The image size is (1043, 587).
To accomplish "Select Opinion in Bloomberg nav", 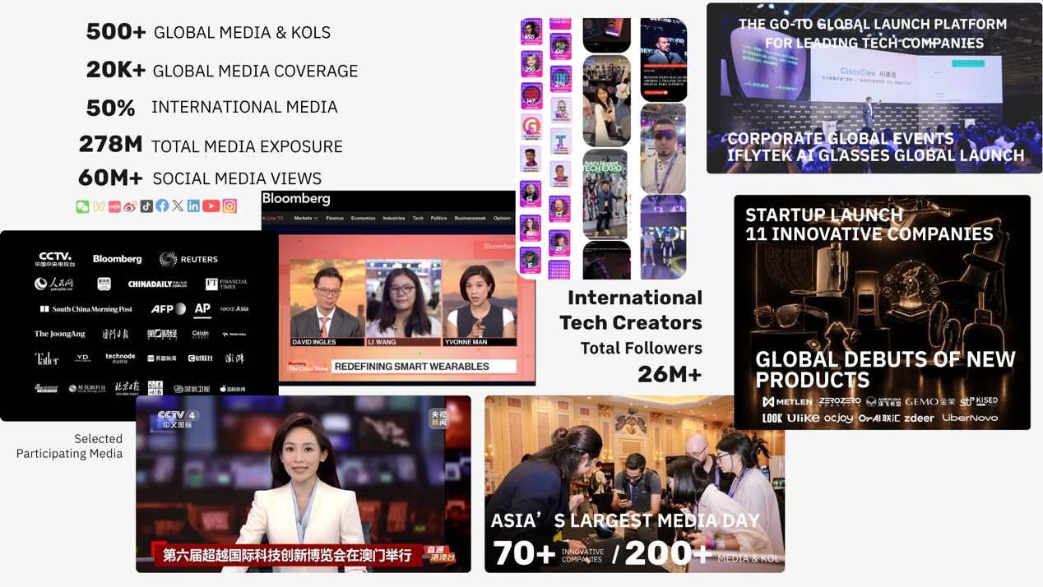I will pos(502,219).
